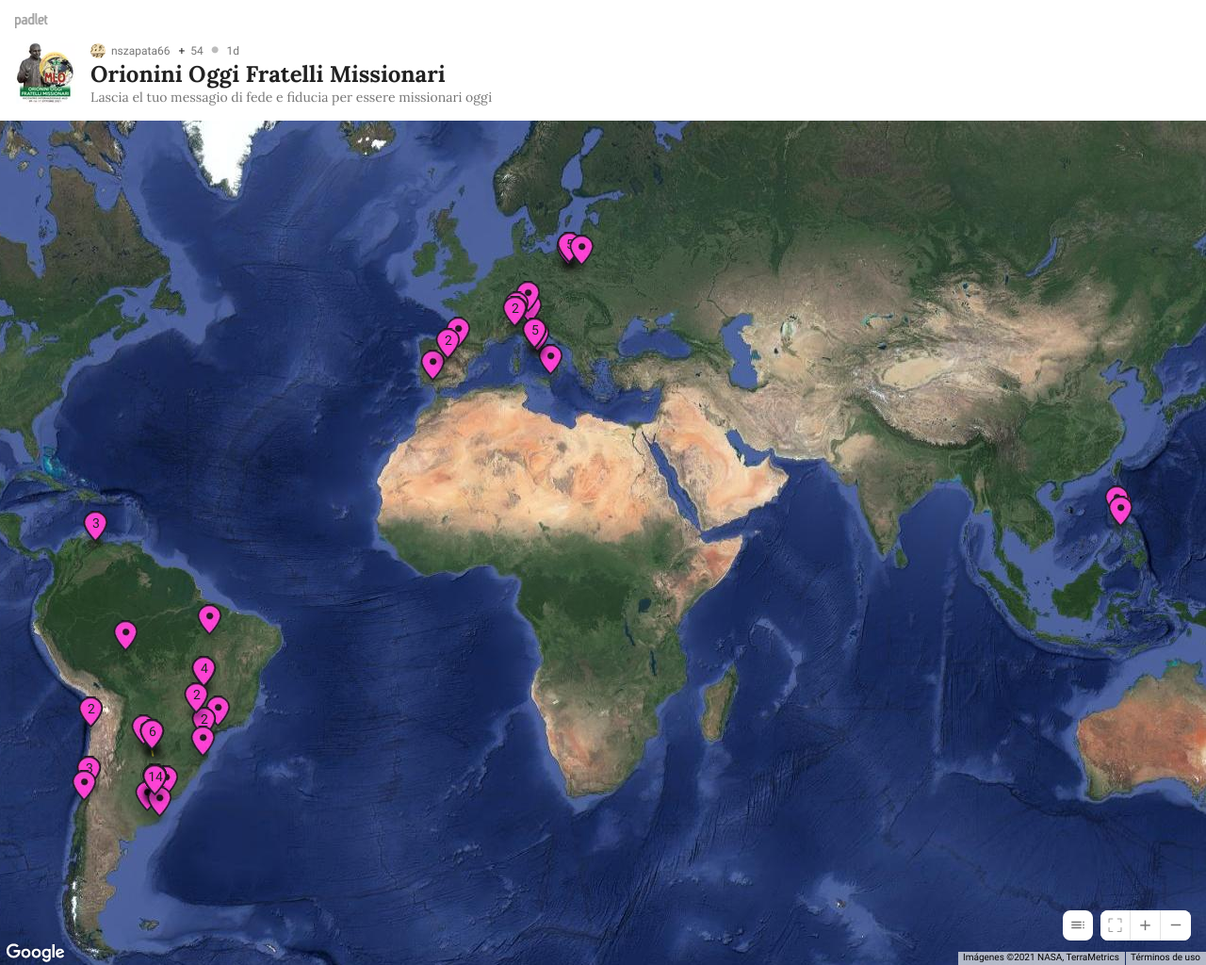
Task: Expand the cluster pin labeled 5 in Italy
Action: [x=535, y=331]
